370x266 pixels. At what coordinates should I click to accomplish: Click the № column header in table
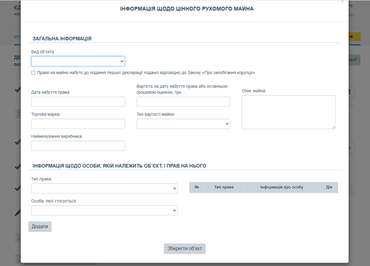pos(197,188)
